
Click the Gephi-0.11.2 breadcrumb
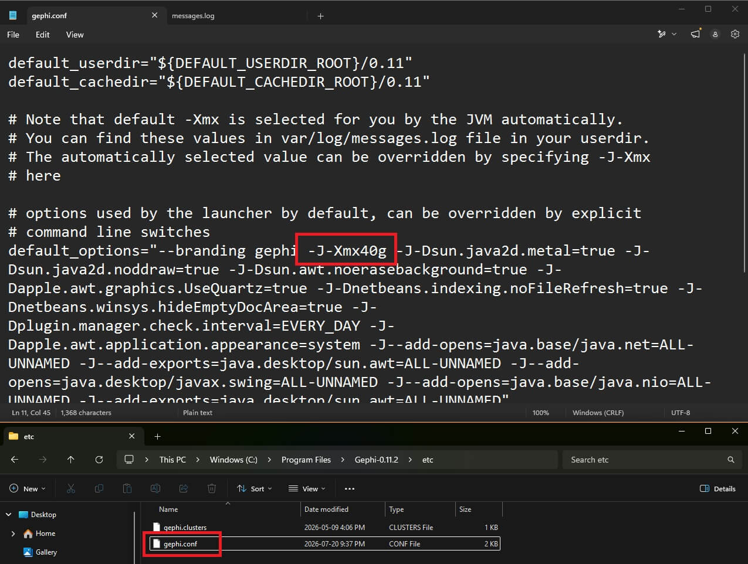click(x=376, y=460)
